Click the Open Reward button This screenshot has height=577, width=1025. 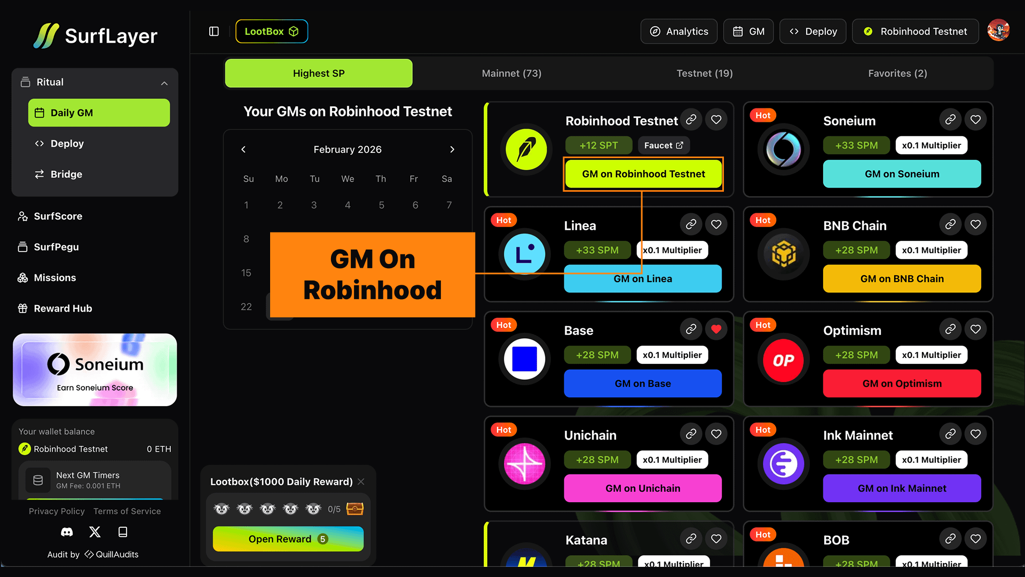coord(288,539)
